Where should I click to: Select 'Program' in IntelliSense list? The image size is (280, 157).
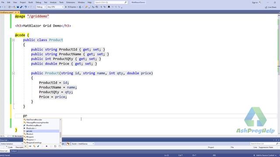30,137
